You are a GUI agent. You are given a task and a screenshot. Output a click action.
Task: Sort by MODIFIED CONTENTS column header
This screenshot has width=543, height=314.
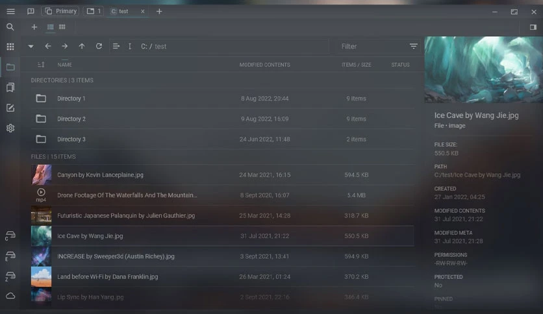pyautogui.click(x=265, y=65)
